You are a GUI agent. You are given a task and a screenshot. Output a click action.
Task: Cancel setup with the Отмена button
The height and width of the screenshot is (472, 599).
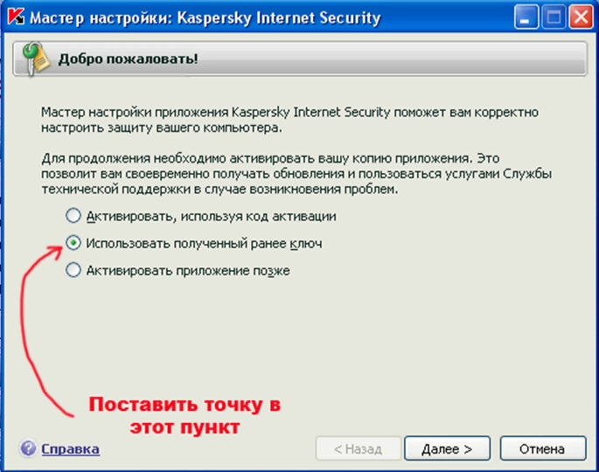[x=542, y=449]
